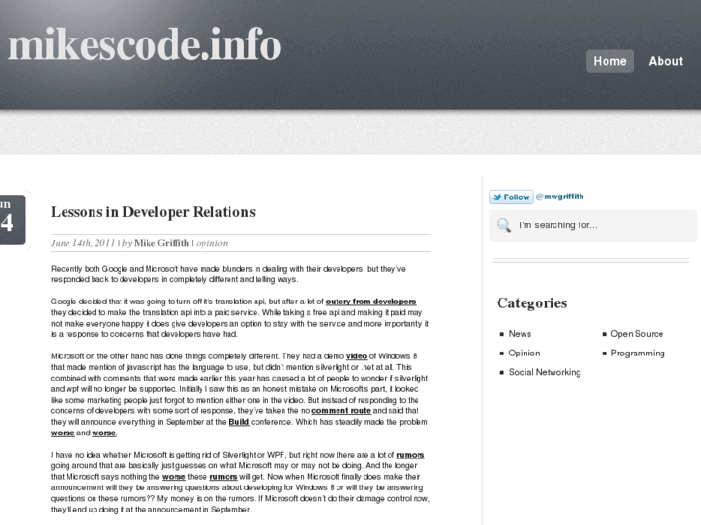701x525 pixels.
Task: Open the "Build" conference link
Action: (239, 422)
